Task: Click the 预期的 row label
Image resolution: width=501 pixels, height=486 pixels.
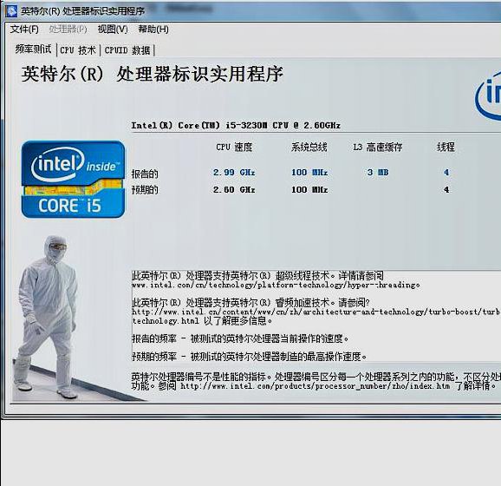Action: point(145,190)
